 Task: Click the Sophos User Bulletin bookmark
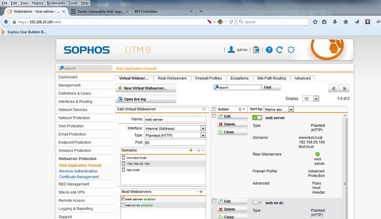[x=23, y=32]
